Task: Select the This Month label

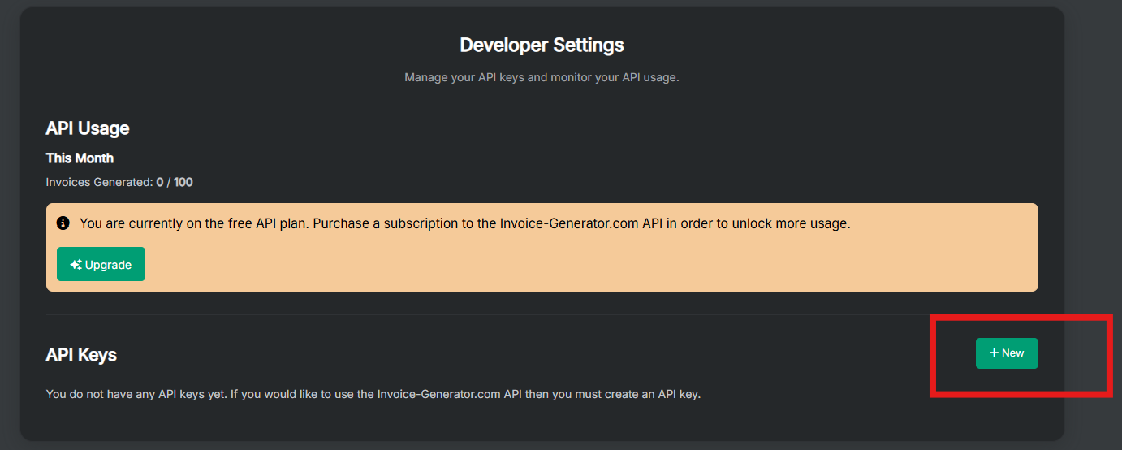Action: (80, 158)
